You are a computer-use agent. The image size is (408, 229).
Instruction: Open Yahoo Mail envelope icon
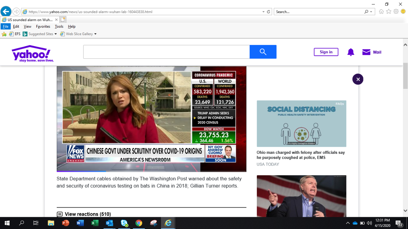pyautogui.click(x=366, y=52)
